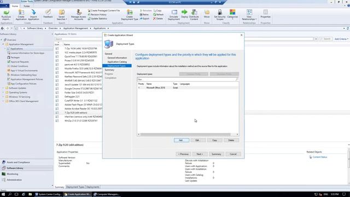Screen dimensions: 350x197
Task: Select Google Chrome application row
Action: point(78,89)
